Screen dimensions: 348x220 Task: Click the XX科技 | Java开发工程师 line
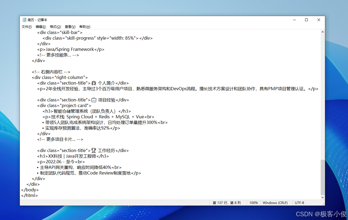73,156
